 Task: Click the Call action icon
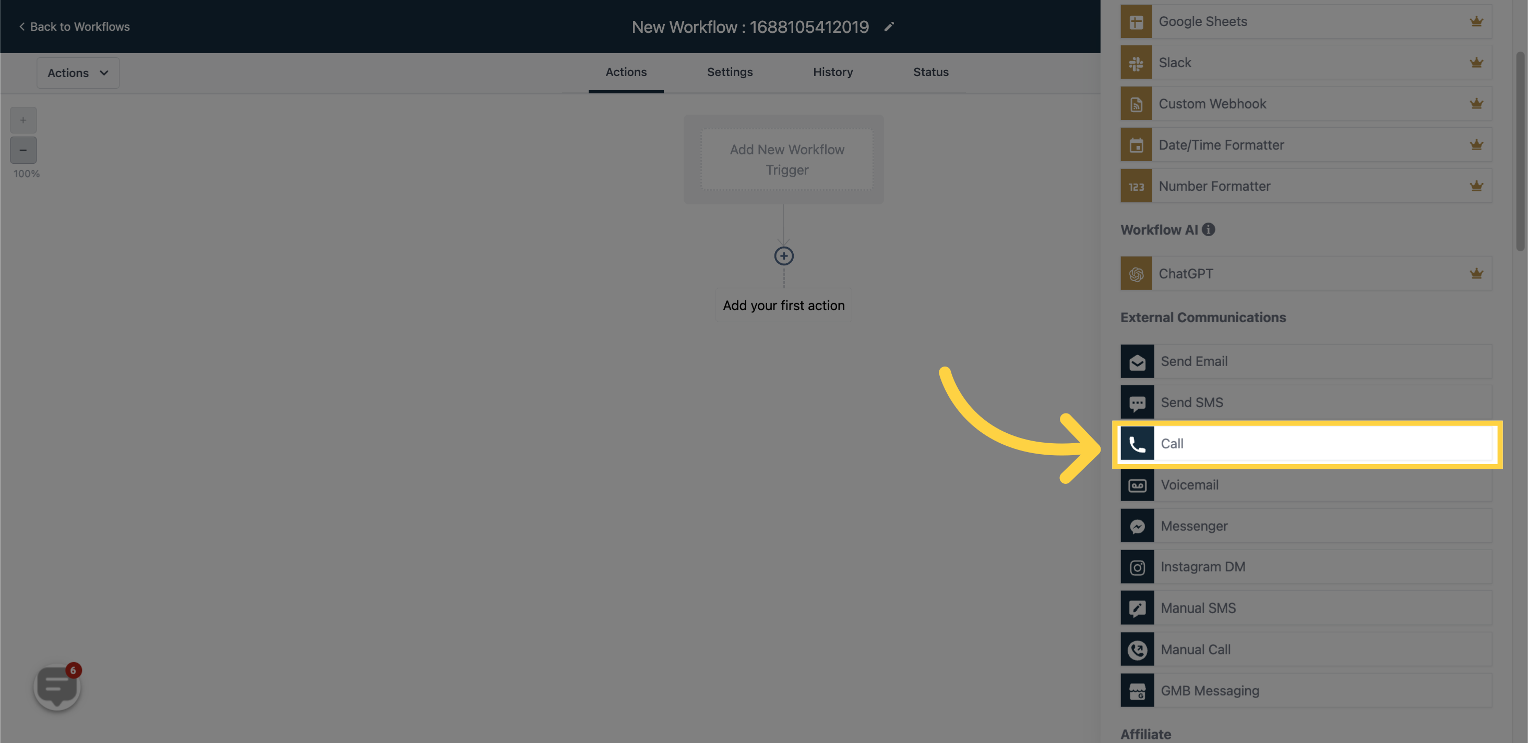coord(1137,444)
